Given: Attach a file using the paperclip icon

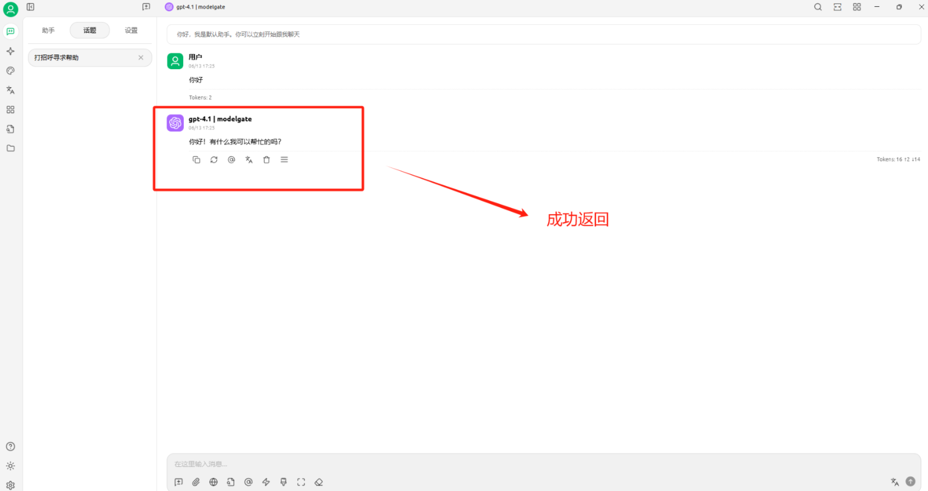Looking at the screenshot, I should tap(196, 482).
